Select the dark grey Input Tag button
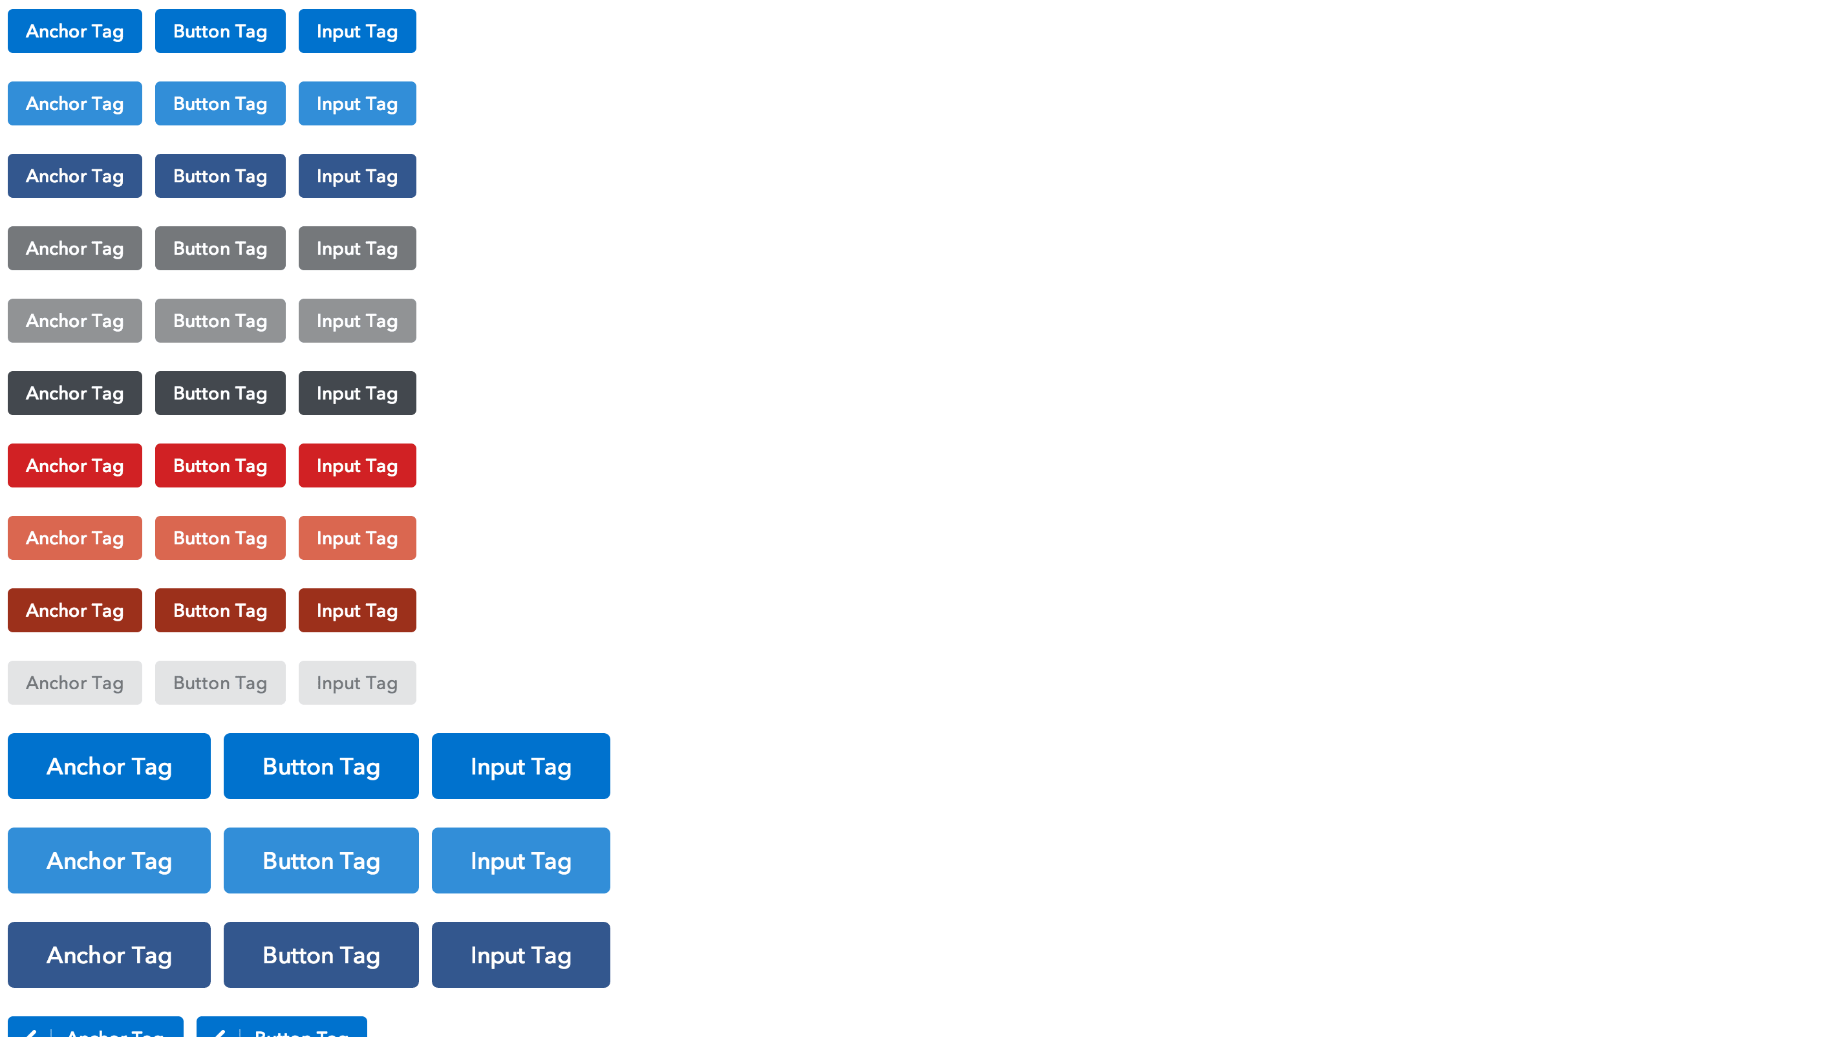 [357, 394]
